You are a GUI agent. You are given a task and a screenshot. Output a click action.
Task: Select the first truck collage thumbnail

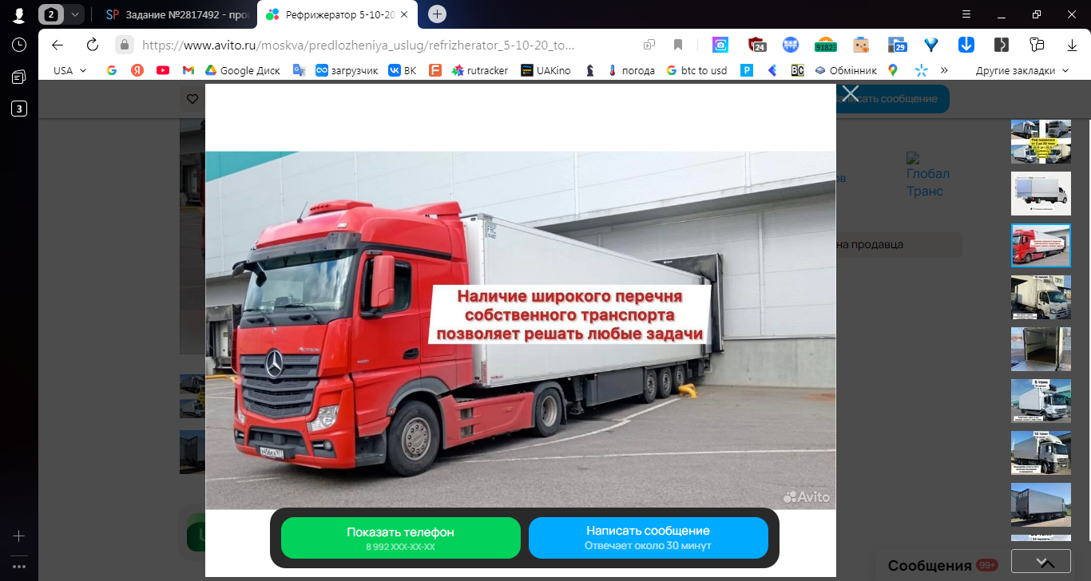coord(1040,141)
